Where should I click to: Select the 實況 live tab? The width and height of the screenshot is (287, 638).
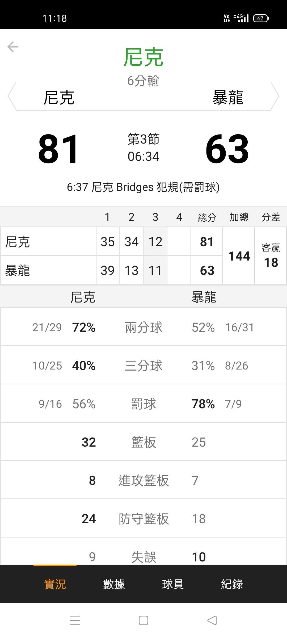(55, 584)
